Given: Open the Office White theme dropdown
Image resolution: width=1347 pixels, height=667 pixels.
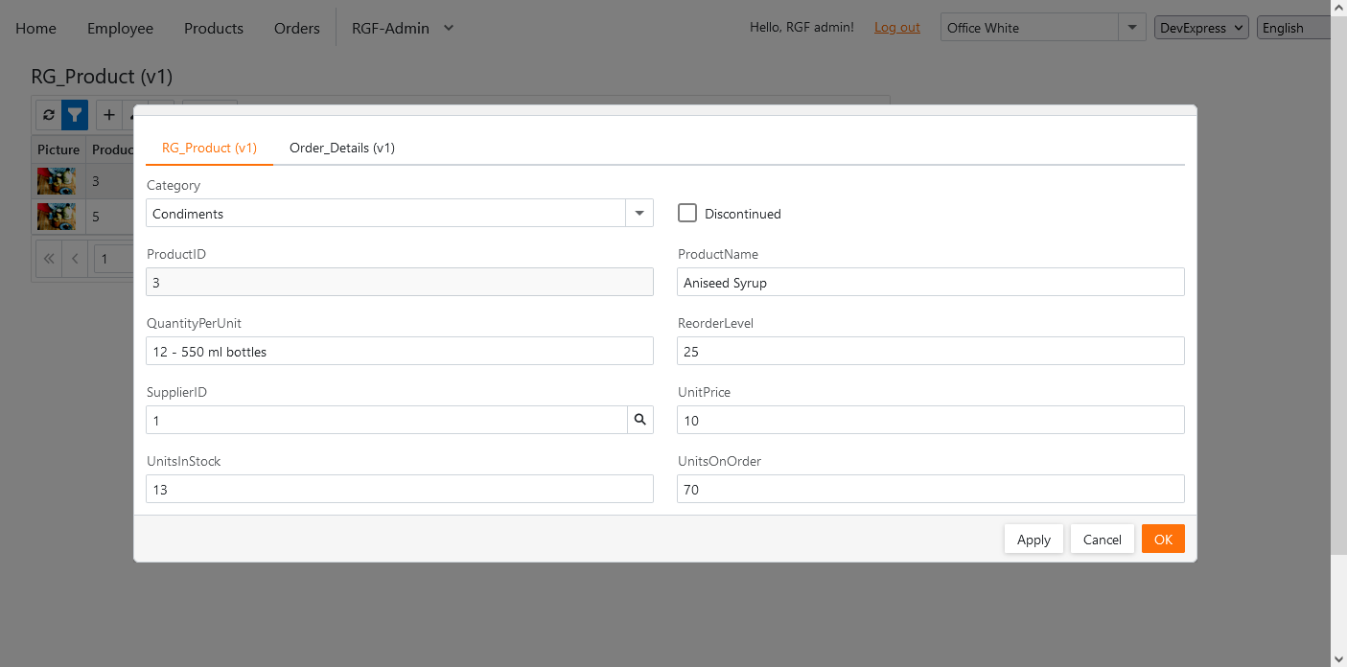Looking at the screenshot, I should click(1132, 28).
